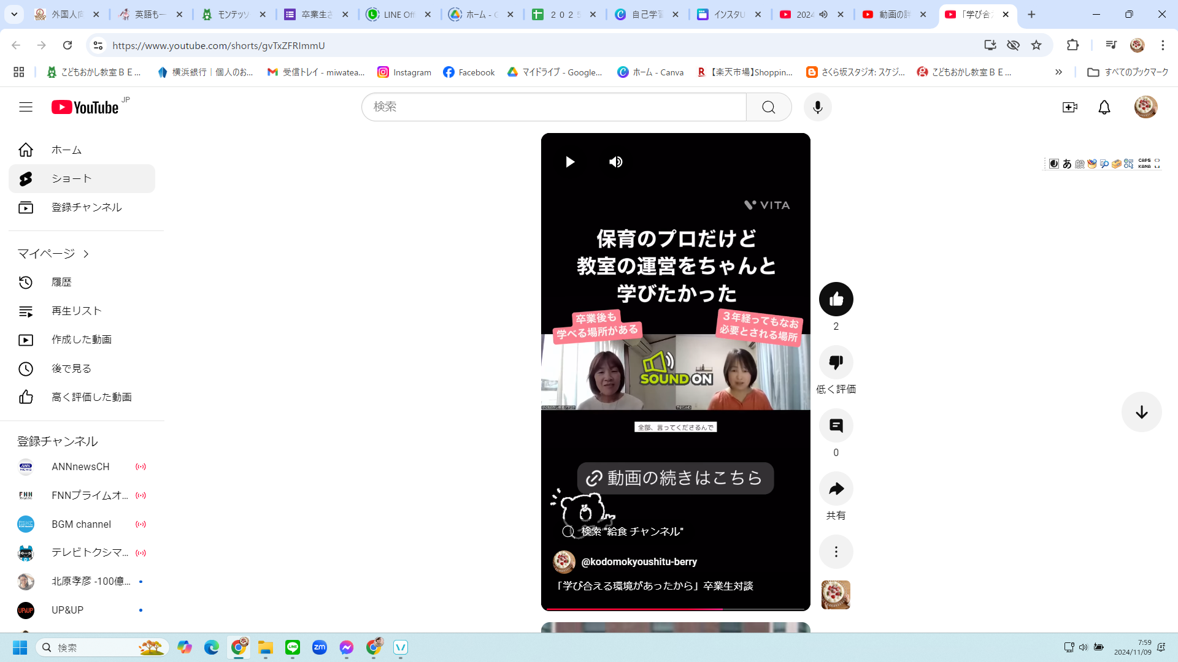Open the notifications bell
1178x662 pixels.
click(1104, 107)
